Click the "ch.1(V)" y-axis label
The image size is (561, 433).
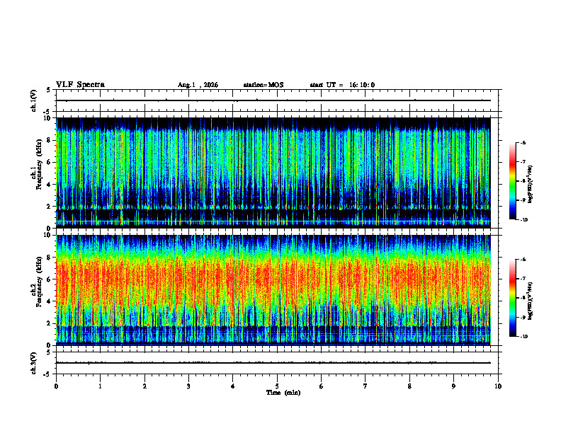pos(34,100)
